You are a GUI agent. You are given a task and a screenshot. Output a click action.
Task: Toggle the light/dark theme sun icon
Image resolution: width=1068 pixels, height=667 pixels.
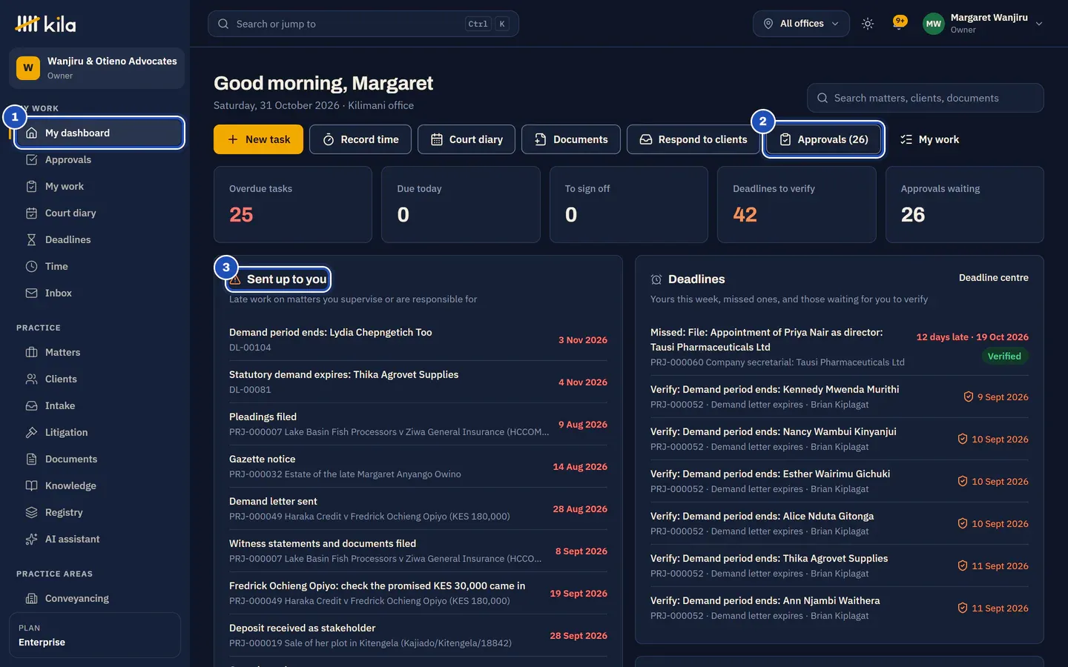tap(868, 24)
